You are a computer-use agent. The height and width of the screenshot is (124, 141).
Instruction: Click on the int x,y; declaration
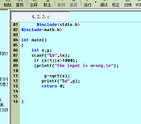(x=42, y=50)
